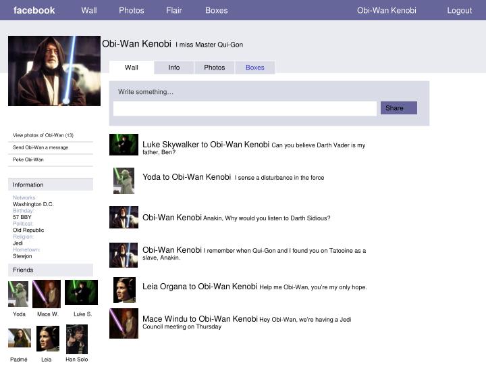Click Luke Skywalker's avatar on wall post
The height and width of the screenshot is (365, 486).
[124, 145]
